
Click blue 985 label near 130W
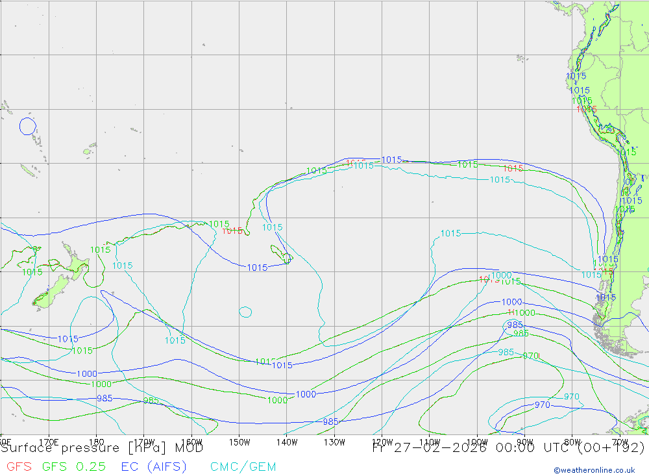click(331, 421)
